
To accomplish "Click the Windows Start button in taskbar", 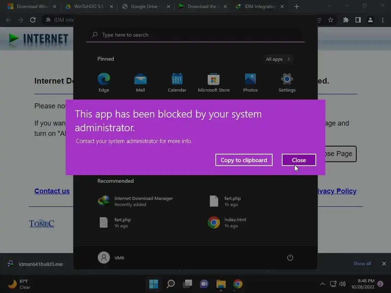I will coord(153,284).
